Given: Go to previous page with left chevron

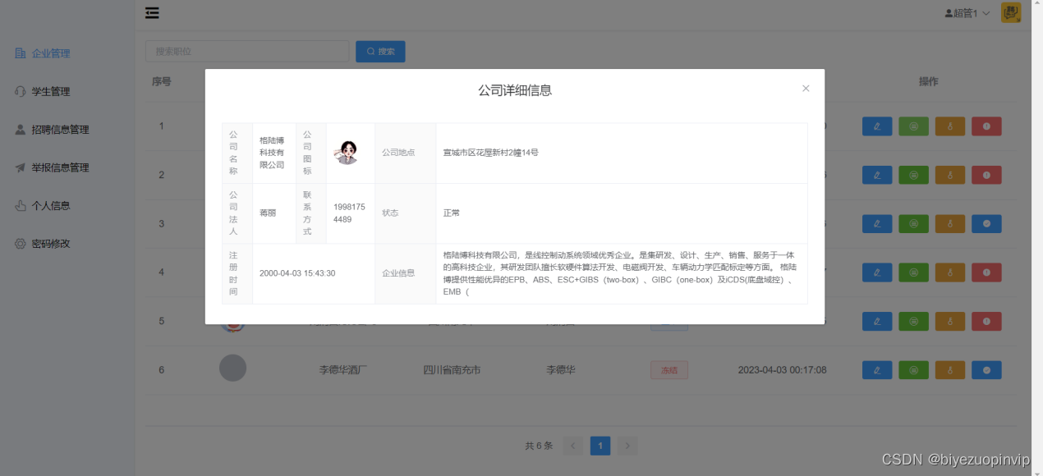Looking at the screenshot, I should click(x=572, y=446).
